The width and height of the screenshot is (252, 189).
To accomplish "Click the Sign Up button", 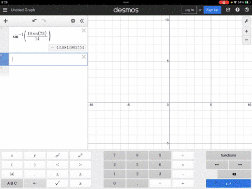I will click(x=212, y=10).
